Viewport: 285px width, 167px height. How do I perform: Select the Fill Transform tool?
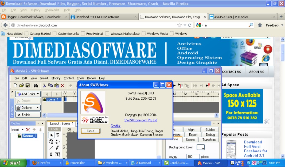click(51, 142)
